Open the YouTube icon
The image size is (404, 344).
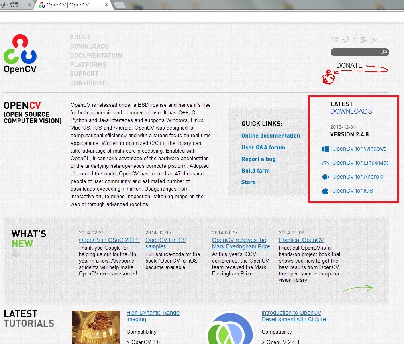pyautogui.click(x=374, y=40)
